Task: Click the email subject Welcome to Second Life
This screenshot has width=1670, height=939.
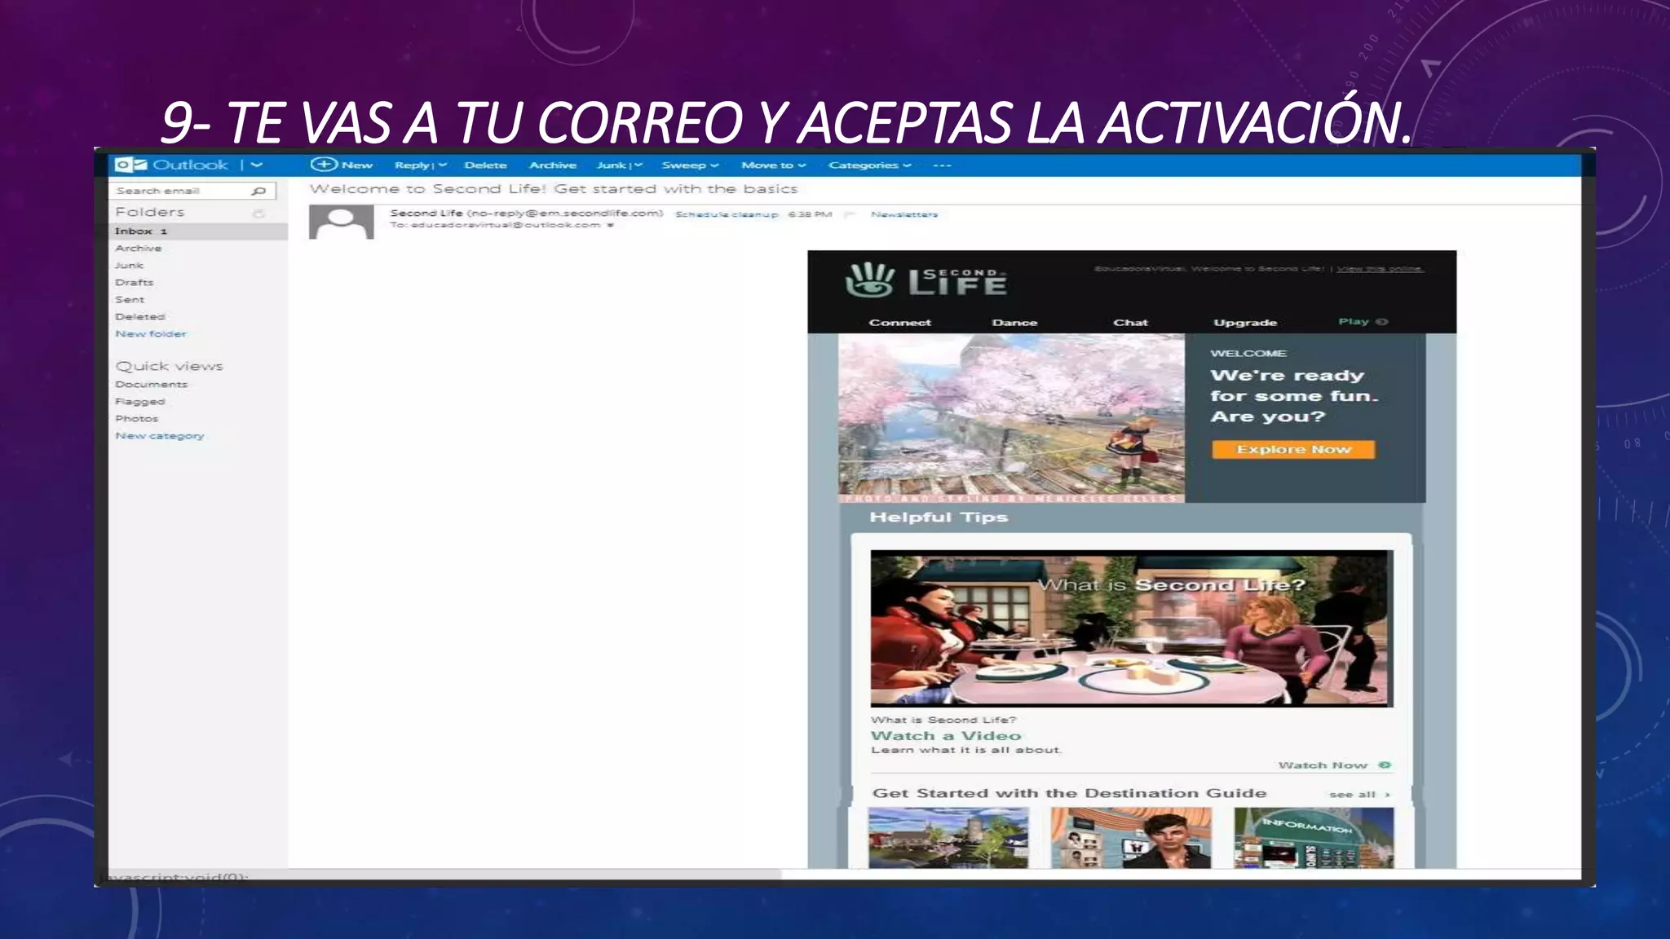Action: [x=554, y=189]
